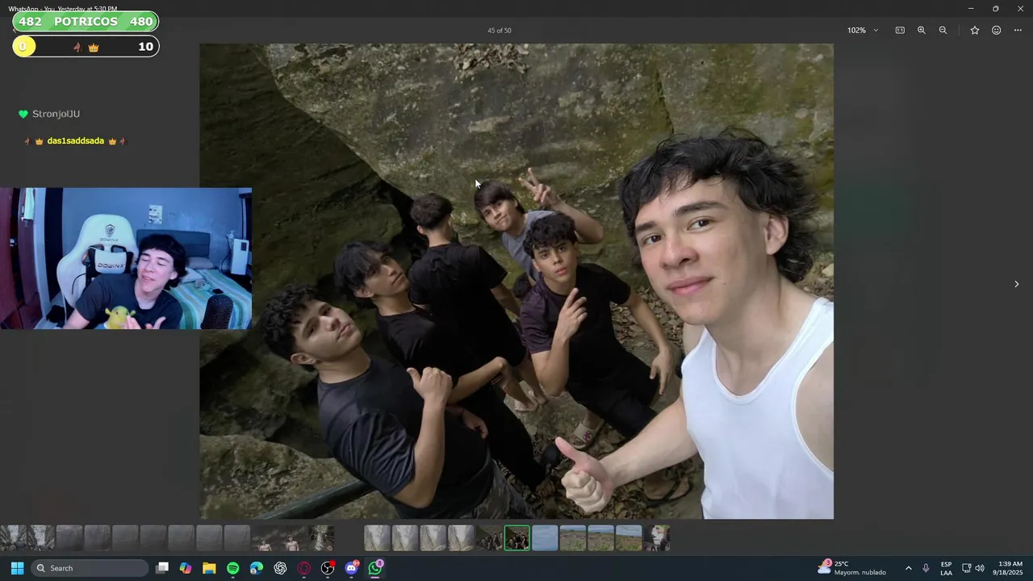Open the volume tray icon
Viewport: 1033px width, 581px height.
coord(980,568)
